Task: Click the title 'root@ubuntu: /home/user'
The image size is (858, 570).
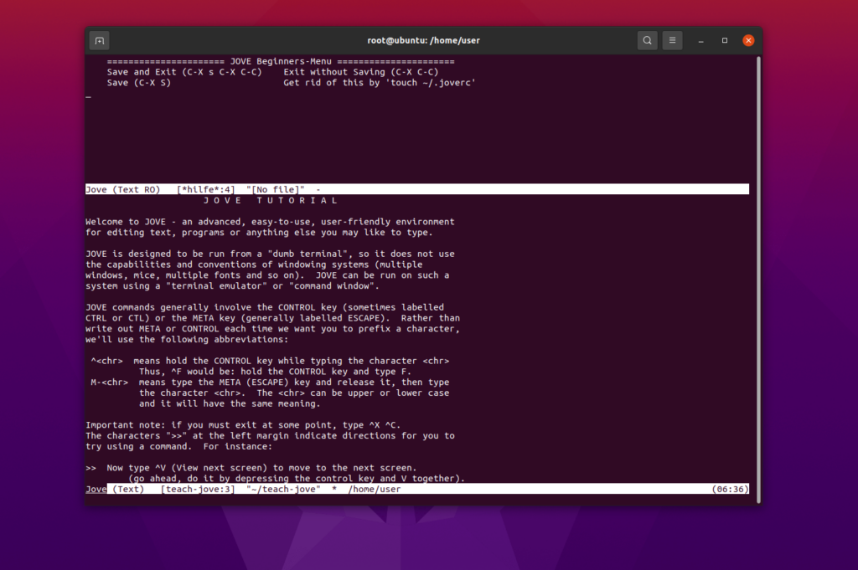Action: 423,40
